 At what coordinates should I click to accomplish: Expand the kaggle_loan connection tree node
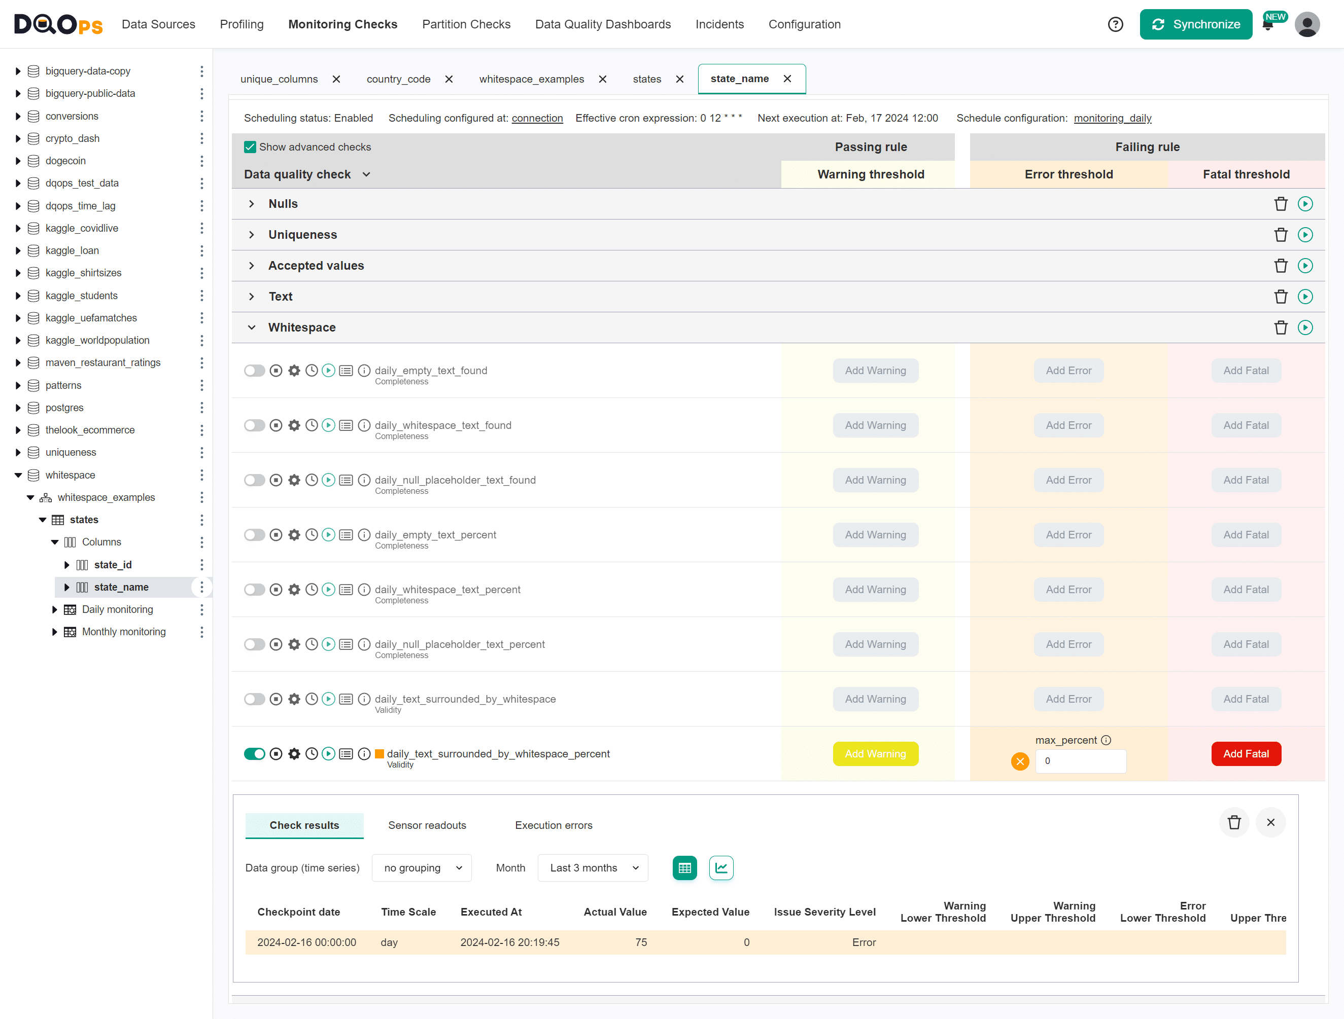(18, 251)
